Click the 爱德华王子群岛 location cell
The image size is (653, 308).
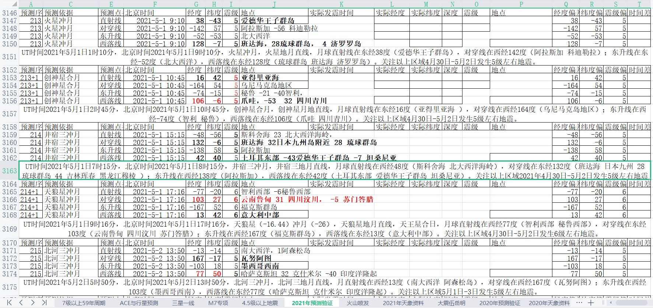[274, 21]
